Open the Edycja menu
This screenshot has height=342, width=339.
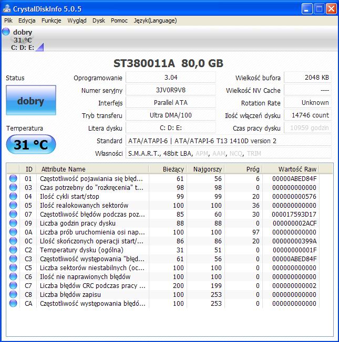point(27,20)
